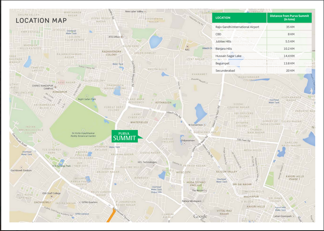Click the RTO Office marker icon
This screenshot has width=324, height=231.
click(122, 37)
